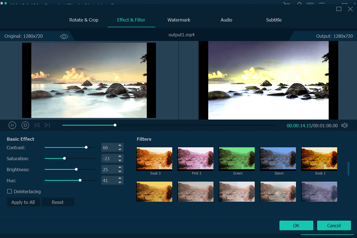This screenshot has height=238, width=357.
Task: Reset the basic effect settings
Action: pos(58,202)
